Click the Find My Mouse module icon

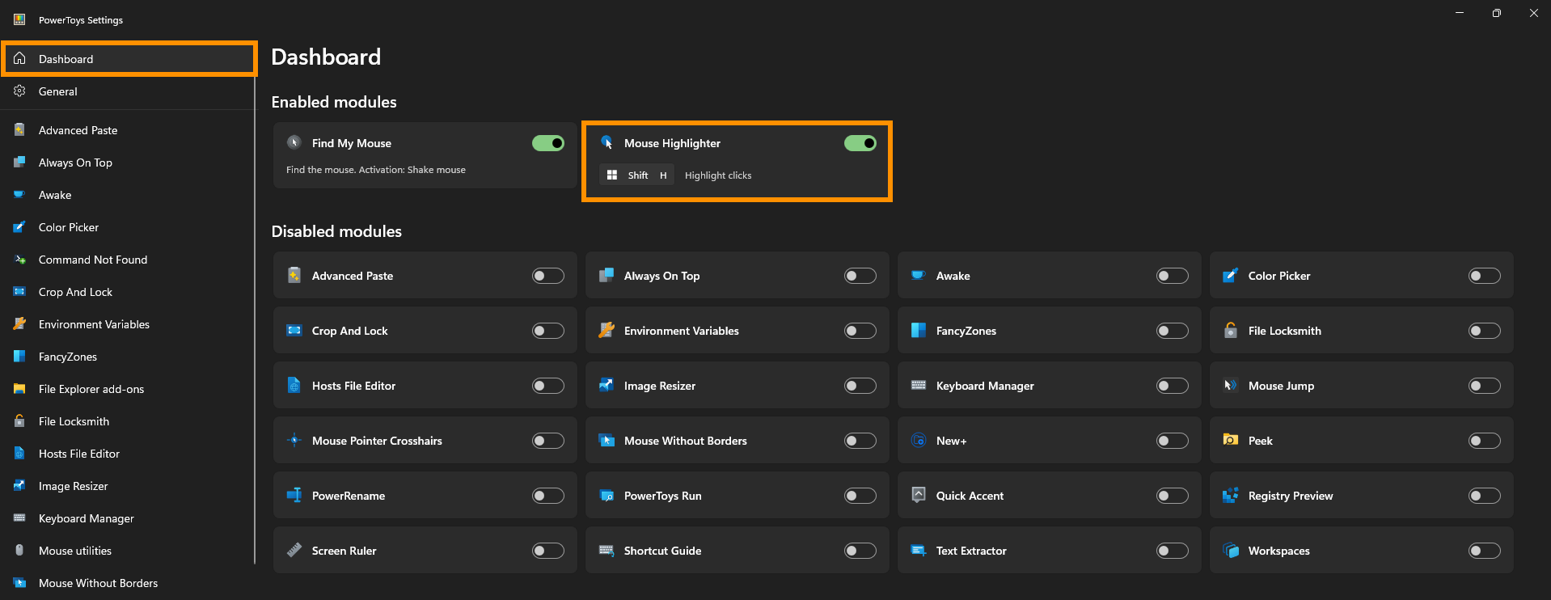pyautogui.click(x=294, y=142)
